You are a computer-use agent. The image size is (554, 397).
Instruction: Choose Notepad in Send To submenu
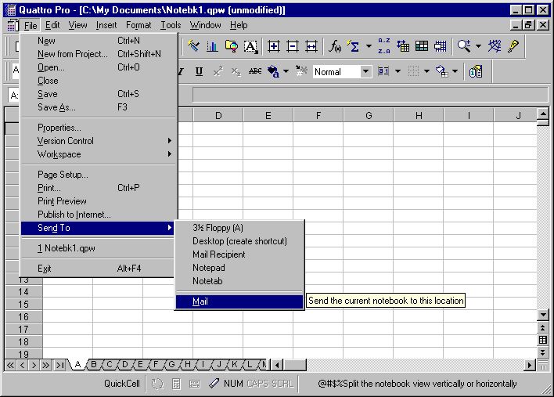239,268
